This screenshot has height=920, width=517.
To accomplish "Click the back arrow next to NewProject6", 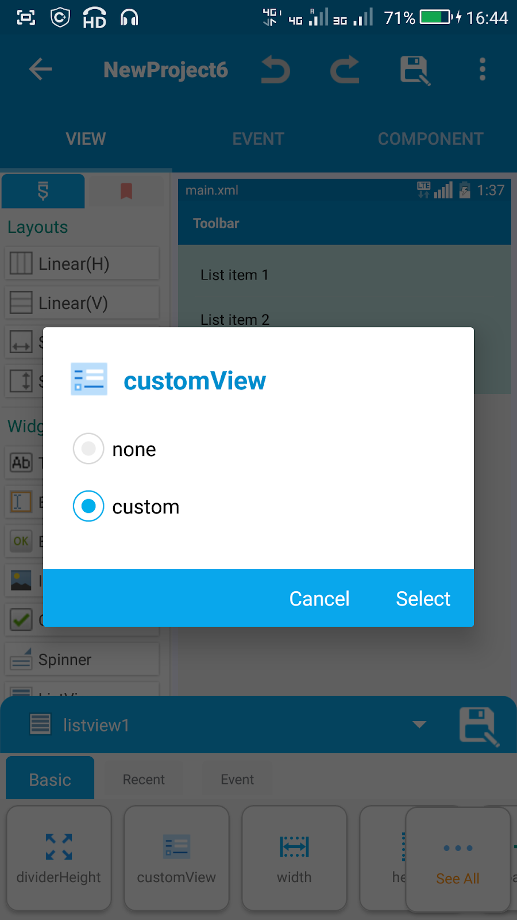I will [40, 70].
